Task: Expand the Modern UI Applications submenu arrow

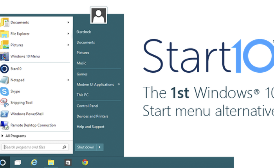Action: [119, 84]
